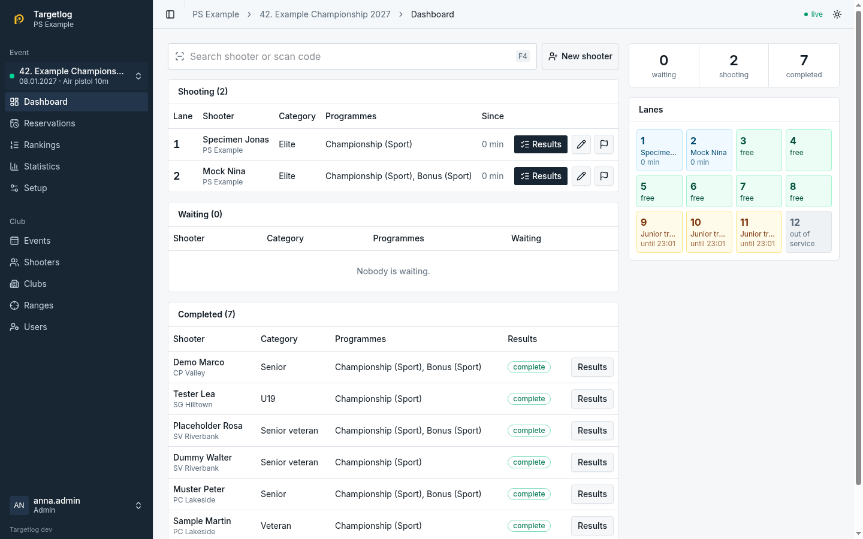
Task: Open the event selector 42. Example Championship
Action: (x=77, y=76)
